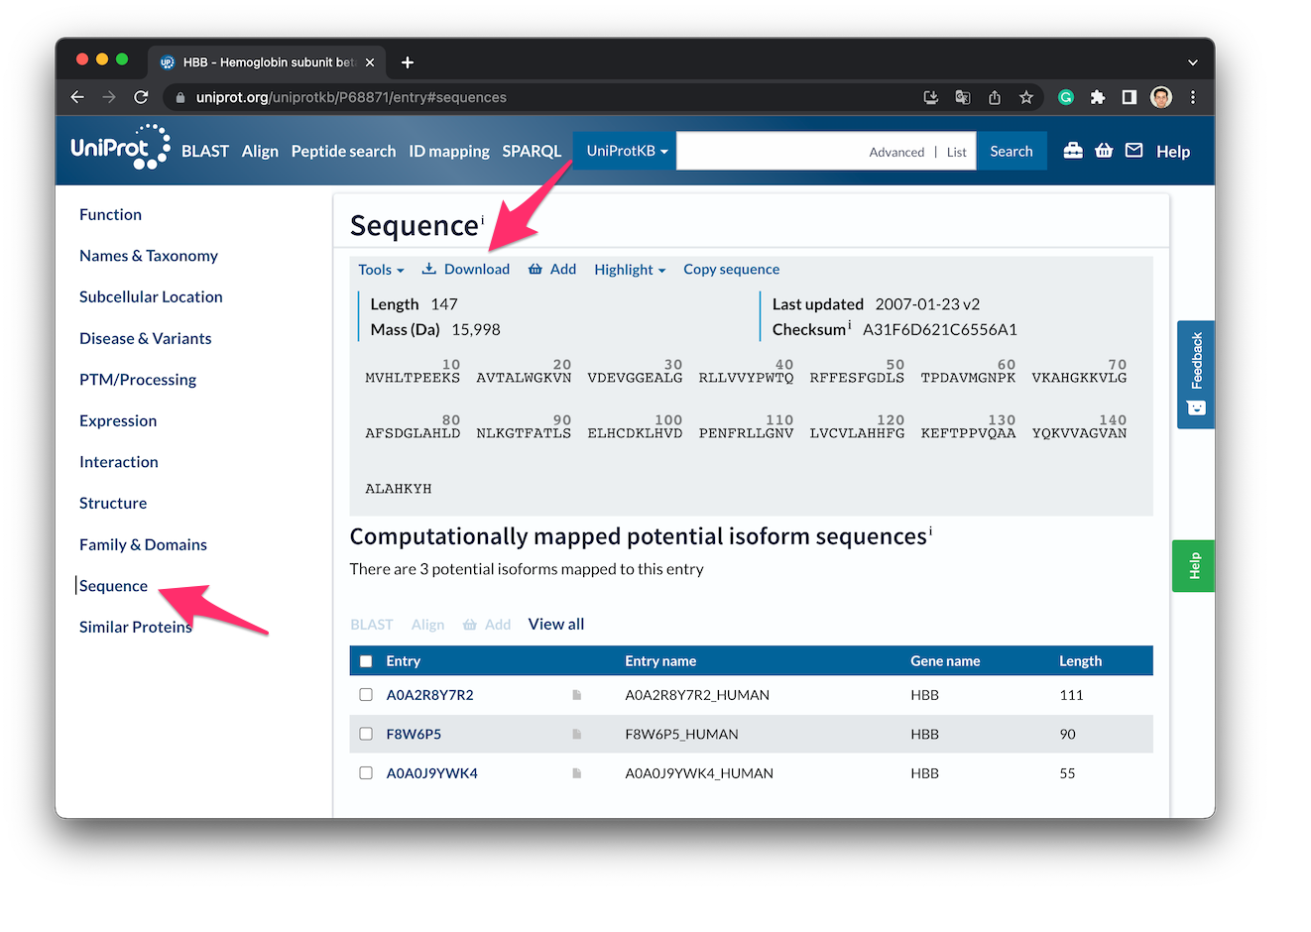Click document icon beside F8W6P5 entry
The image size is (1311, 932).
576,735
